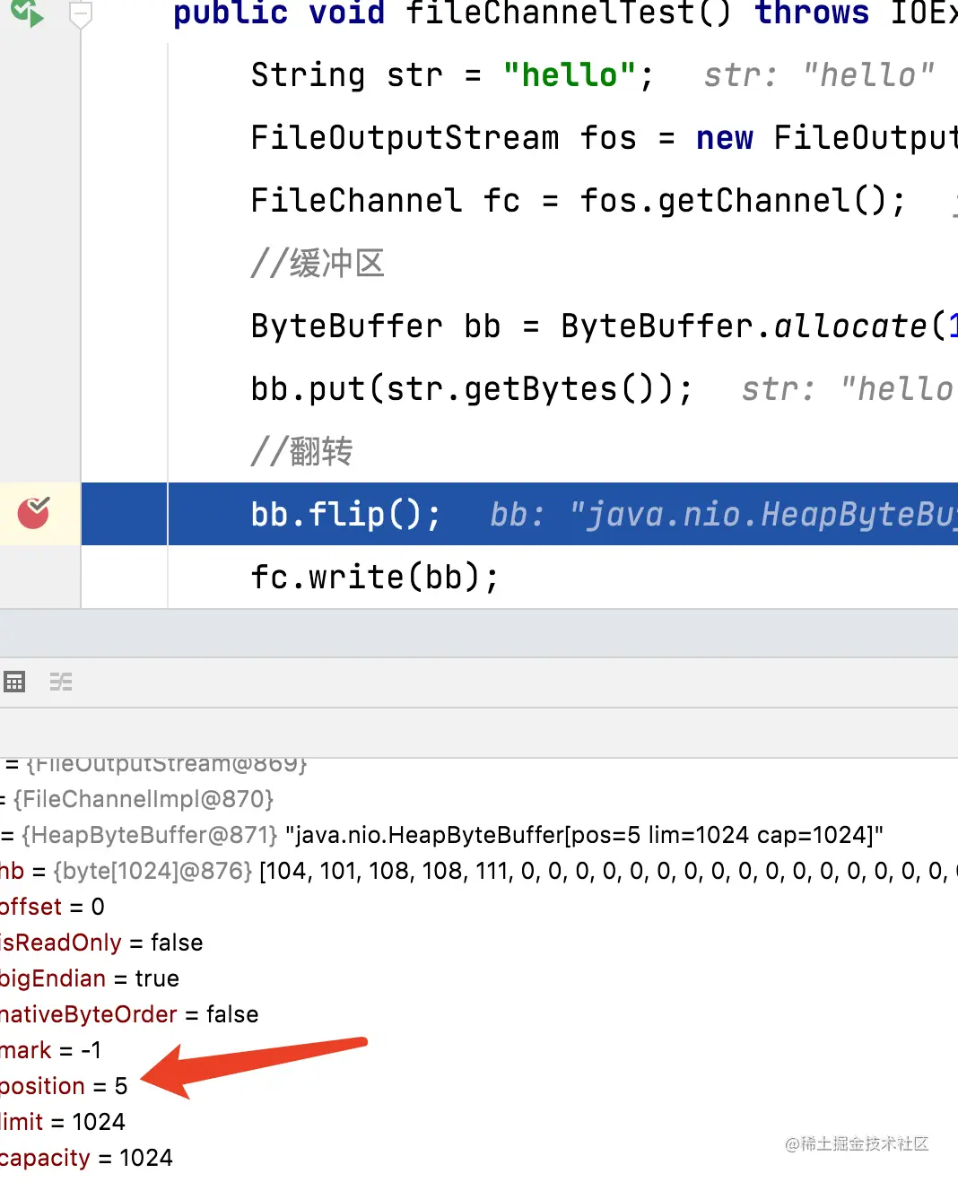Image resolution: width=958 pixels, height=1182 pixels.
Task: Select the hb byte[1024]@876 array row
Action: tap(479, 871)
